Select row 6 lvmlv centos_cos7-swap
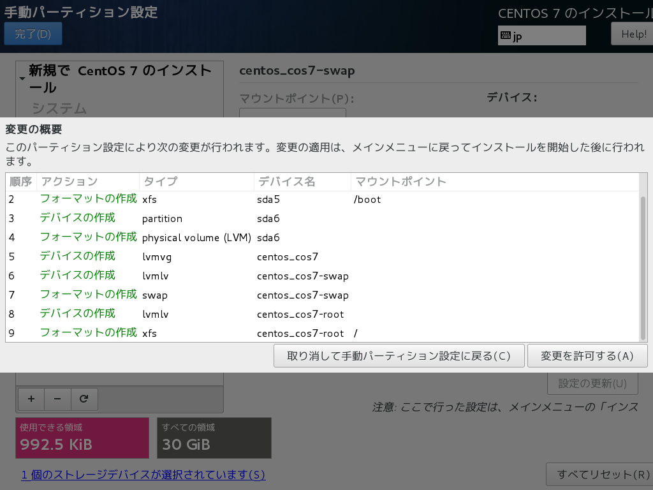The height and width of the screenshot is (490, 653). tap(322, 276)
